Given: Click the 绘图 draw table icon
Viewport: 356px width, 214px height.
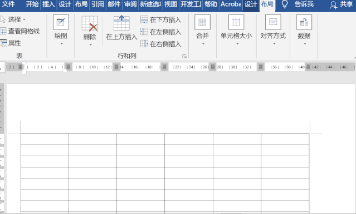Looking at the screenshot, I should [x=61, y=22].
